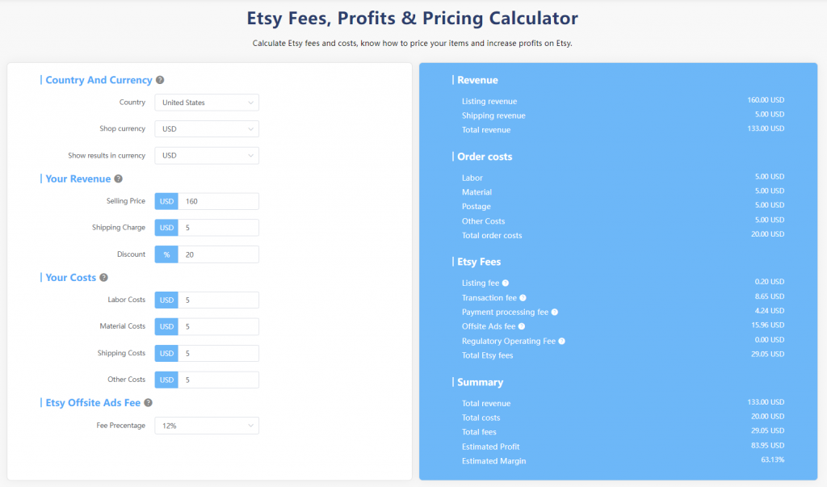
Task: Click inside the Labor Costs field
Action: click(x=218, y=300)
